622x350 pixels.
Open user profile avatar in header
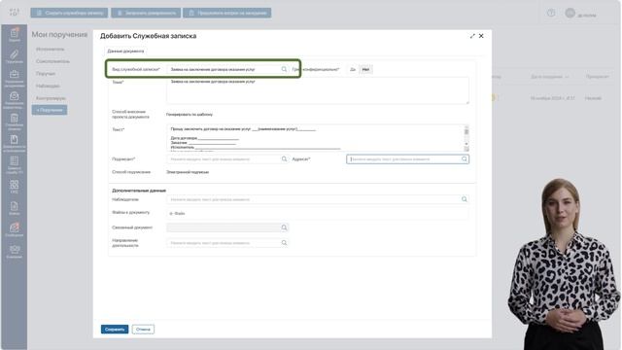pyautogui.click(x=570, y=13)
